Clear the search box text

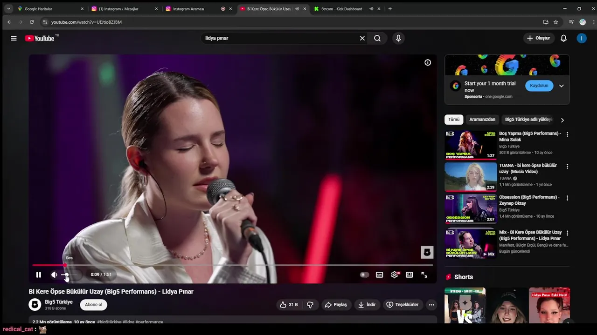362,38
